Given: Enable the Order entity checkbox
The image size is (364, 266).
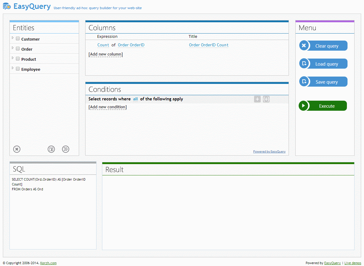Looking at the screenshot, I should coord(17,49).
